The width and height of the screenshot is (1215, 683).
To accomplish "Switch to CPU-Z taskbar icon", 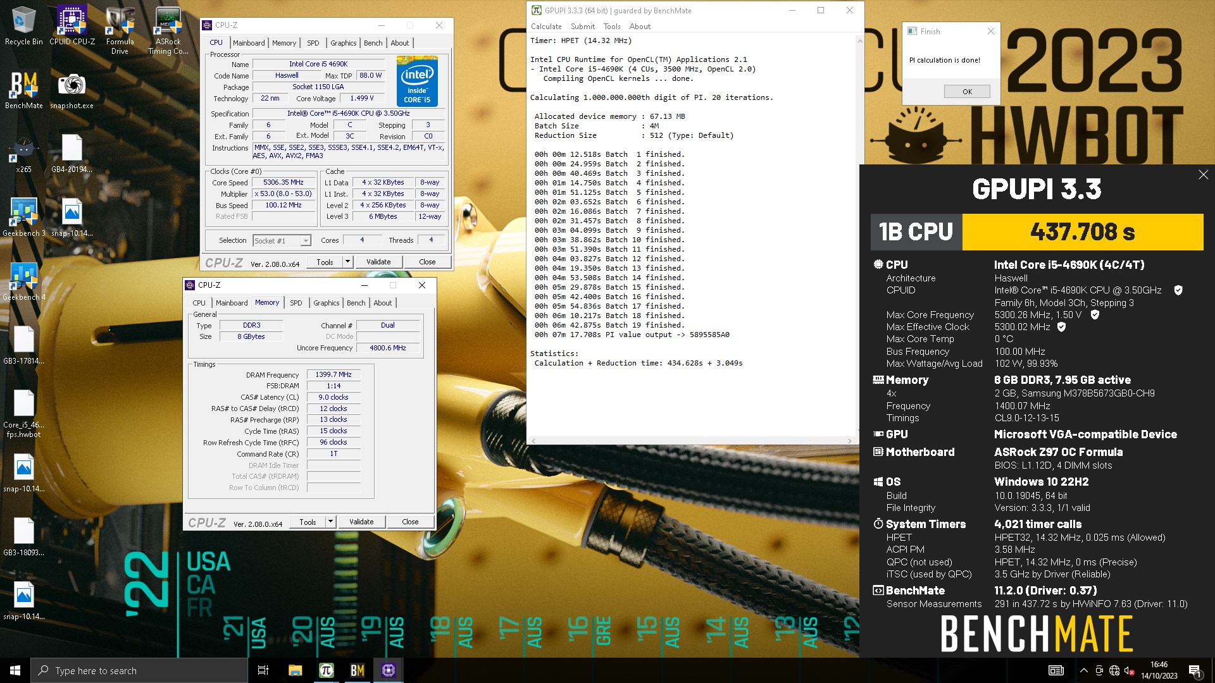I will tap(388, 670).
